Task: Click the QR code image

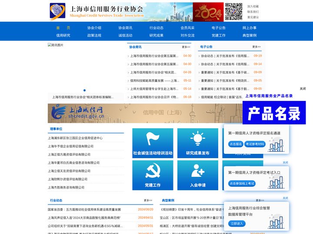Action: (233, 12)
